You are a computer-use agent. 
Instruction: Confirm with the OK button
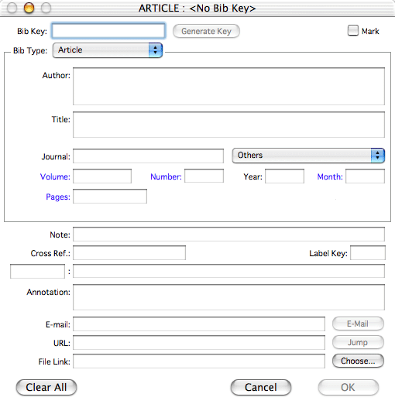(x=349, y=387)
